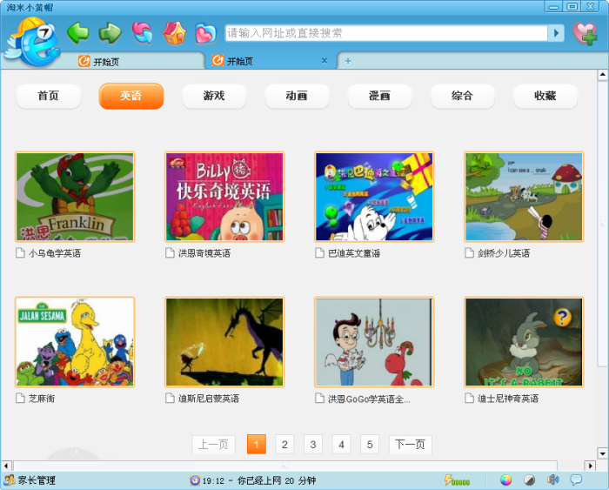Open the 漫画 category

379,96
